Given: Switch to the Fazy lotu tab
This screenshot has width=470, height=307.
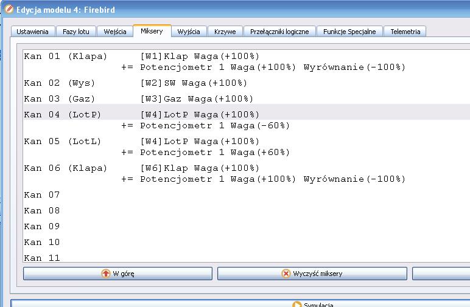Looking at the screenshot, I should click(x=76, y=32).
